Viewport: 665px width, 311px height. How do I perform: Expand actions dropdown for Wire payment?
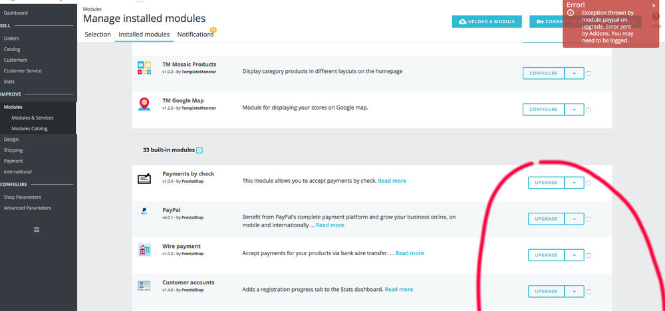[x=575, y=255]
